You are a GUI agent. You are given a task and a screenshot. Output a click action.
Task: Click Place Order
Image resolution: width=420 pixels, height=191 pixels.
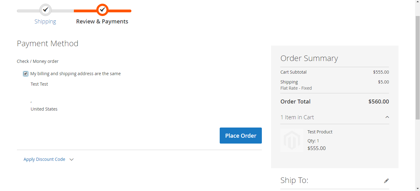click(x=241, y=136)
